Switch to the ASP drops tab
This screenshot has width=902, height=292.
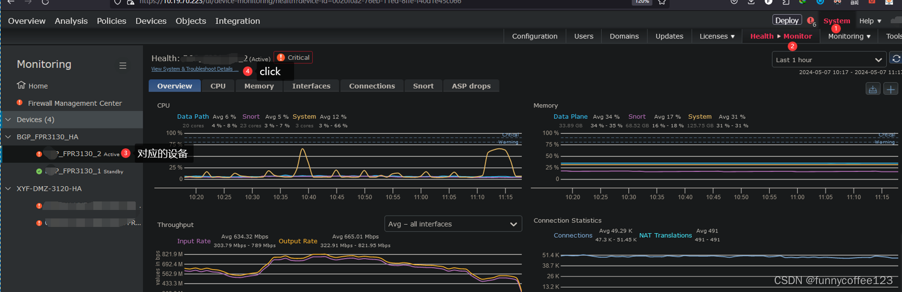tap(471, 86)
